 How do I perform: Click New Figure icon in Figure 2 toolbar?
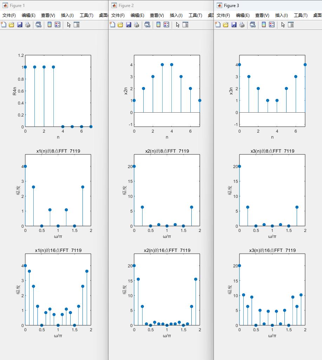point(112,25)
